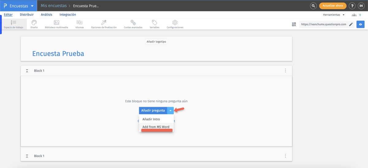Edit survey URL with pencil icon
Viewport: 368px width, 168px height.
[351, 24]
